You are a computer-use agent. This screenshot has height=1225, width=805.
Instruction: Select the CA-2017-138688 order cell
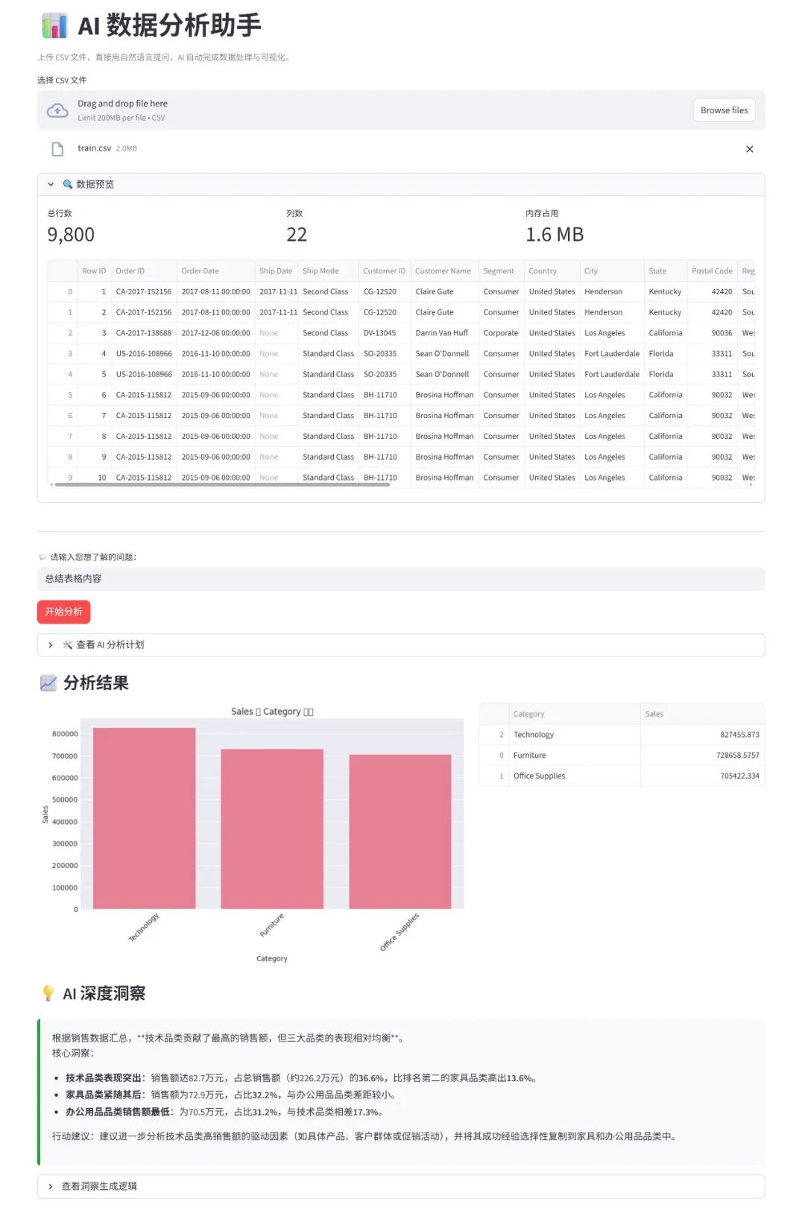[144, 333]
